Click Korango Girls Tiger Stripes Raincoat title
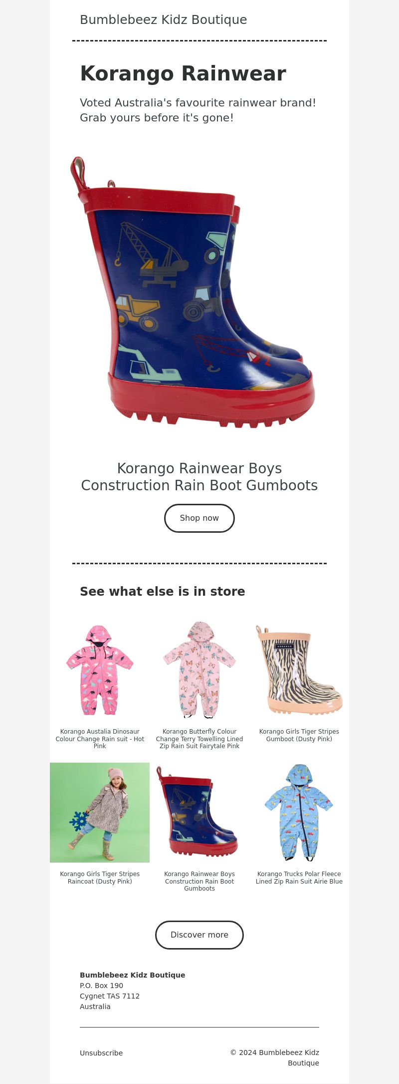The image size is (399, 1084). click(x=100, y=878)
